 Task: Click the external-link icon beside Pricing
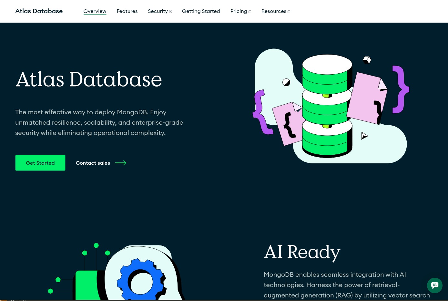tap(250, 12)
